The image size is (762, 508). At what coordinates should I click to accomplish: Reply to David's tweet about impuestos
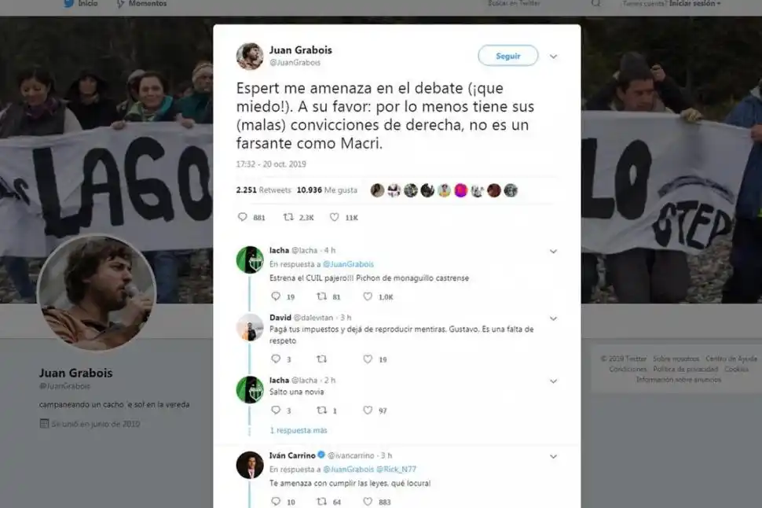click(x=276, y=359)
